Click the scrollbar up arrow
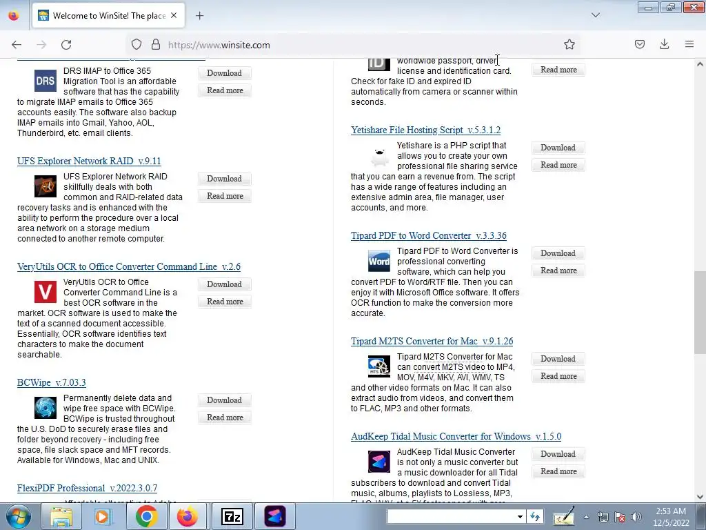Screen dimensions: 706x530 tap(700, 64)
